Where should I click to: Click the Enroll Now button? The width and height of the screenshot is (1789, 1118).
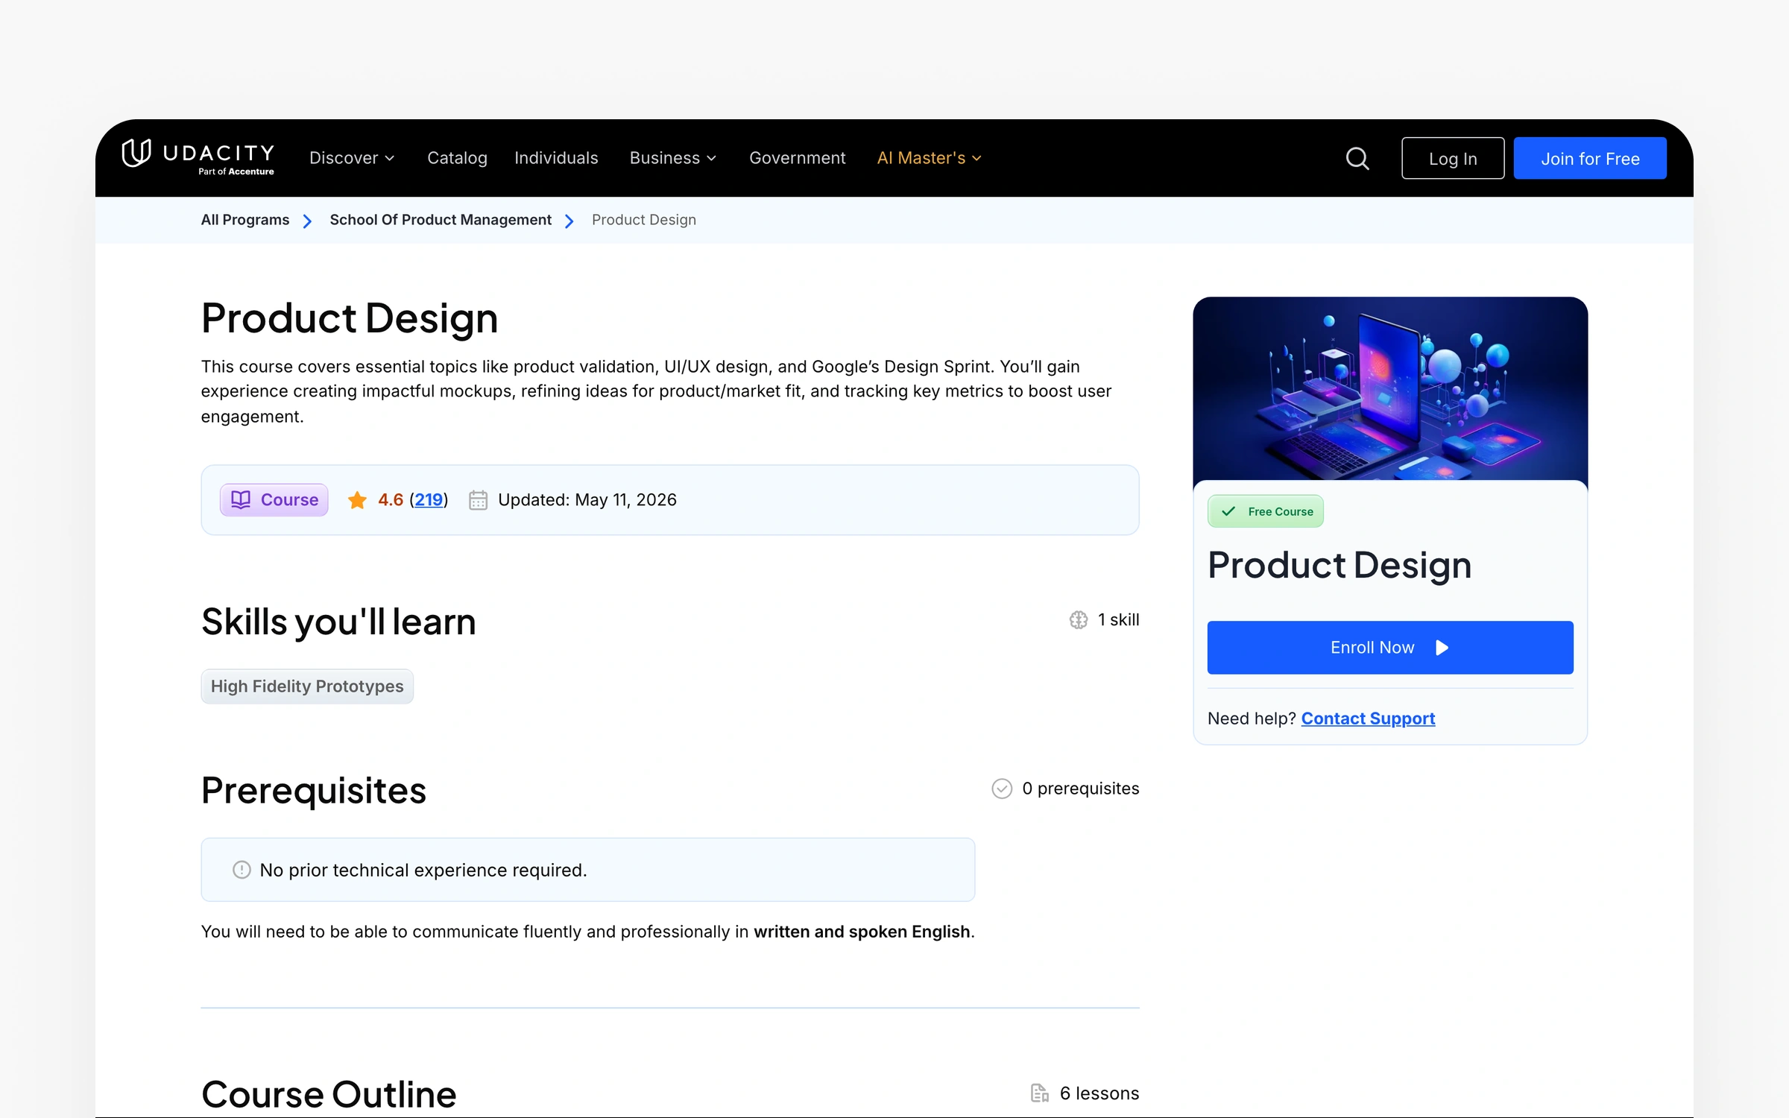1390,648
